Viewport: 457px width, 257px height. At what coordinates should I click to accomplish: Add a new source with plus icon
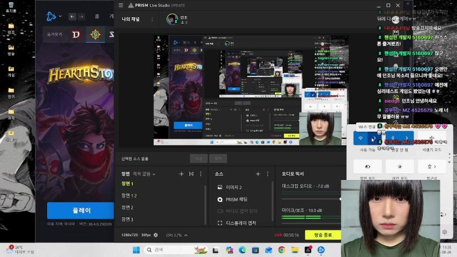(x=258, y=173)
